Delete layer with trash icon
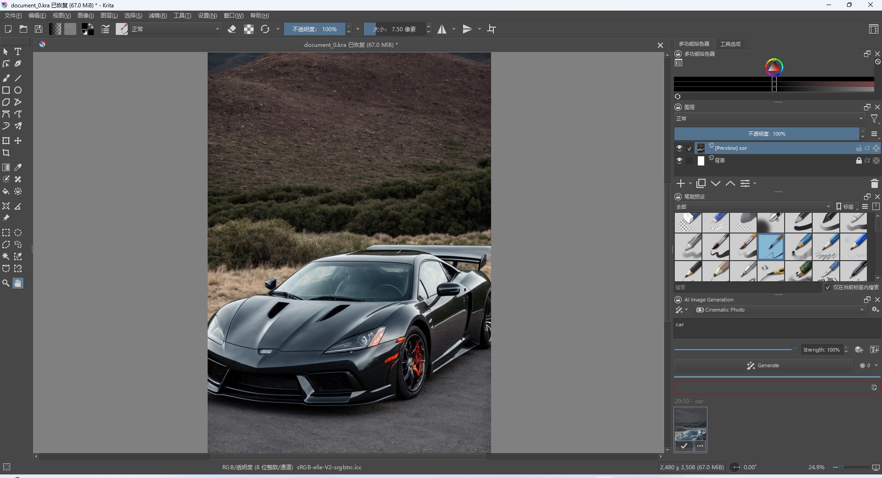Viewport: 882px width, 478px height. click(x=874, y=184)
